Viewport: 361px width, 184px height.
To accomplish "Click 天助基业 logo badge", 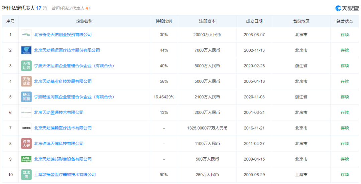I will tap(26, 81).
